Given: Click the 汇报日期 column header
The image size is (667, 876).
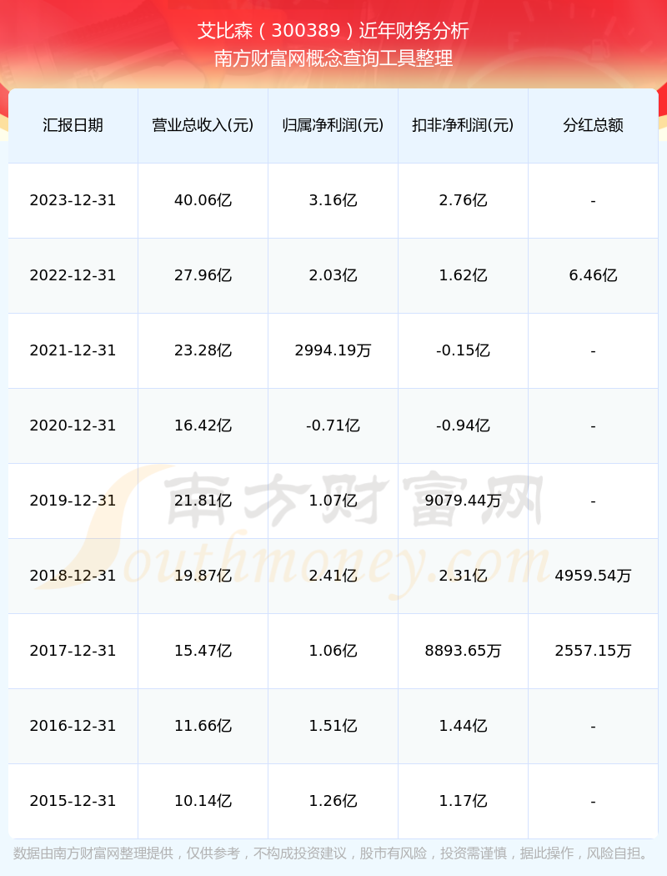Looking at the screenshot, I should pyautogui.click(x=73, y=125).
